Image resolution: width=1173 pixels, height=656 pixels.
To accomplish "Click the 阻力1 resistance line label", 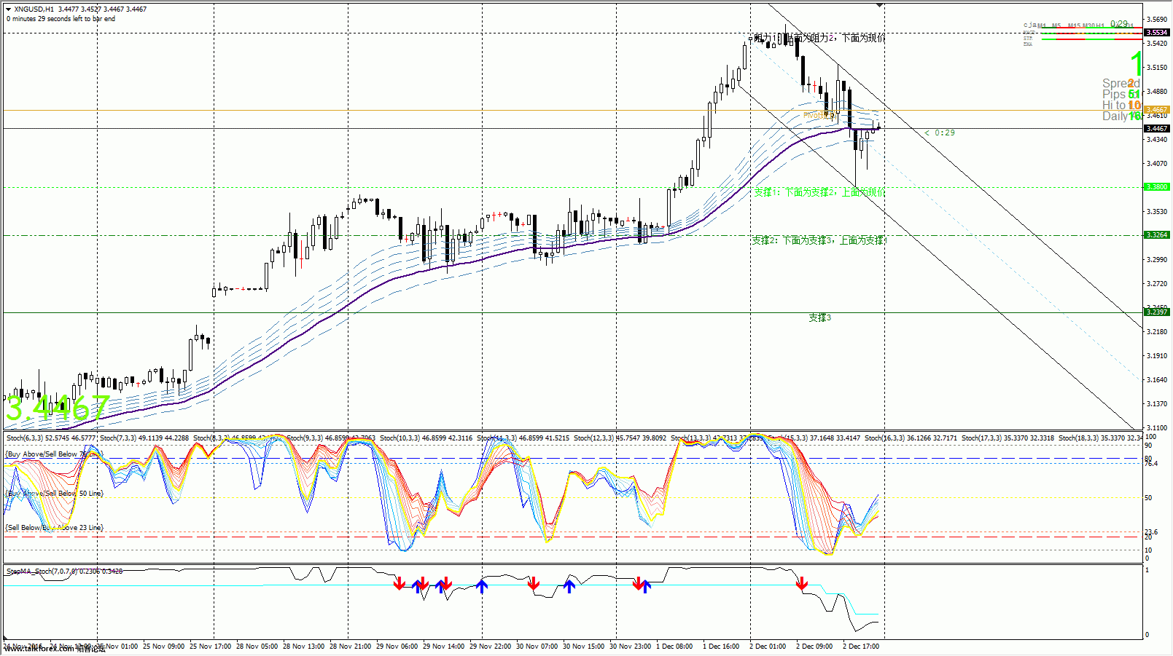I will (x=819, y=38).
